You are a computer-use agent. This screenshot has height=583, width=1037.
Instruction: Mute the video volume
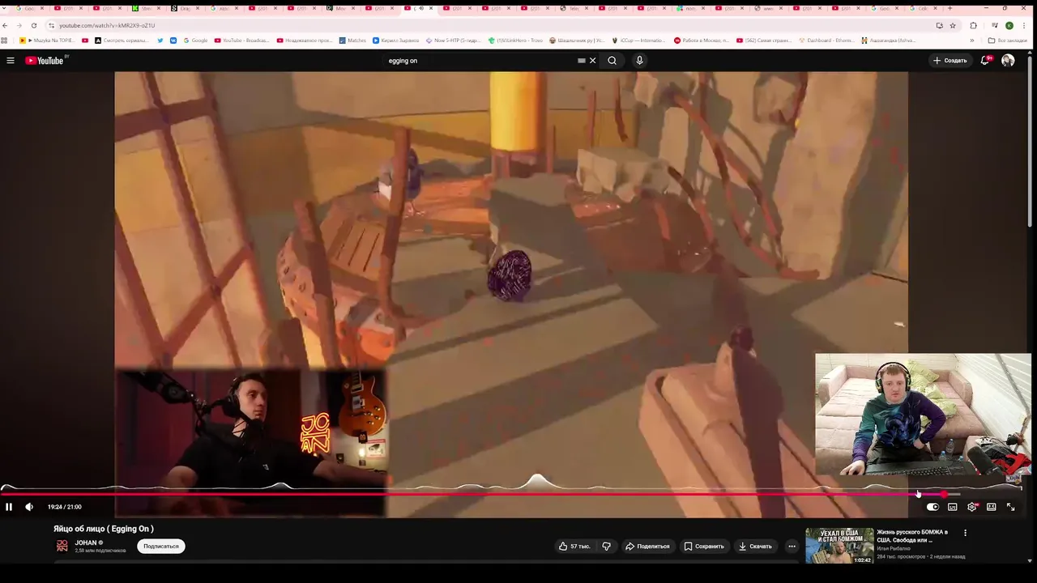pyautogui.click(x=29, y=507)
